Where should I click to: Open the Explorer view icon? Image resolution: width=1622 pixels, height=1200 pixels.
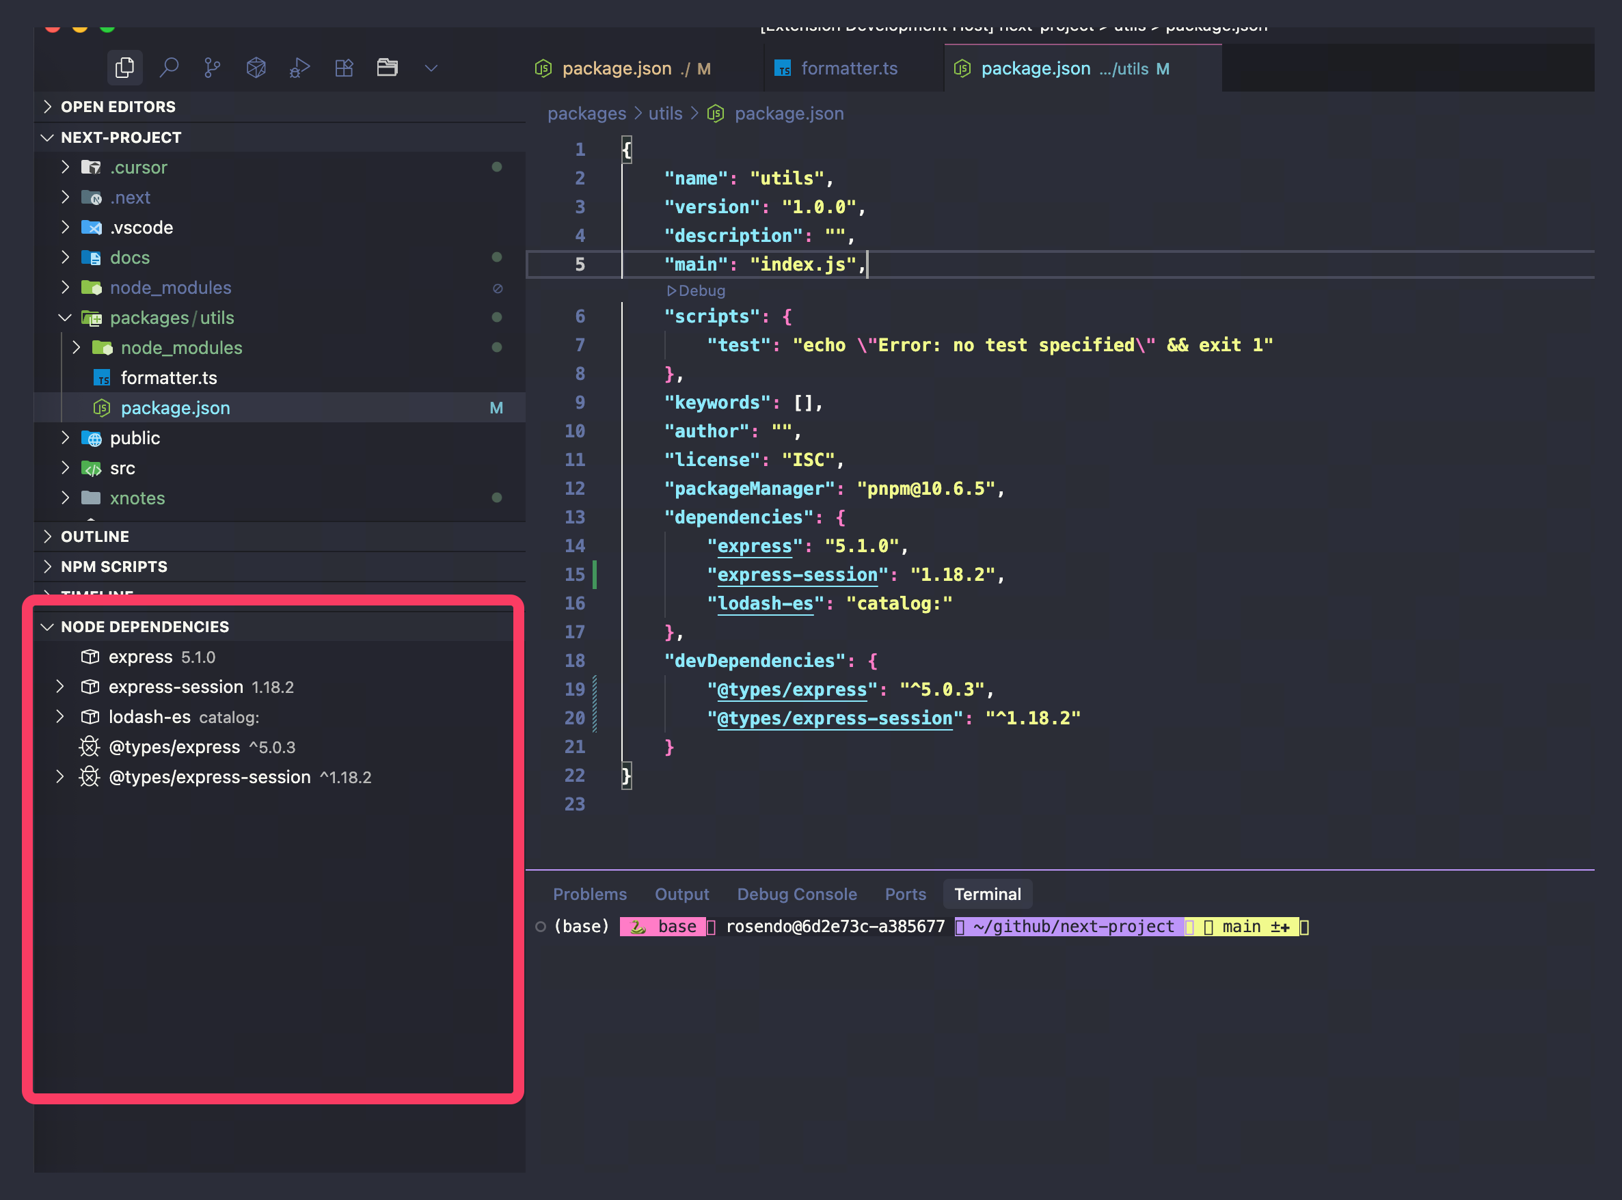point(125,68)
